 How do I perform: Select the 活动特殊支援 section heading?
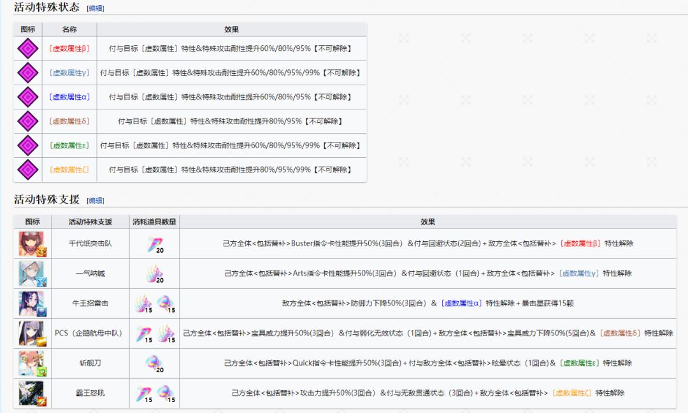click(47, 199)
